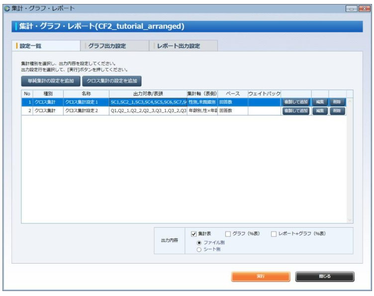Switch to the レポート出力設定 tab
The image size is (374, 296).
[183, 46]
